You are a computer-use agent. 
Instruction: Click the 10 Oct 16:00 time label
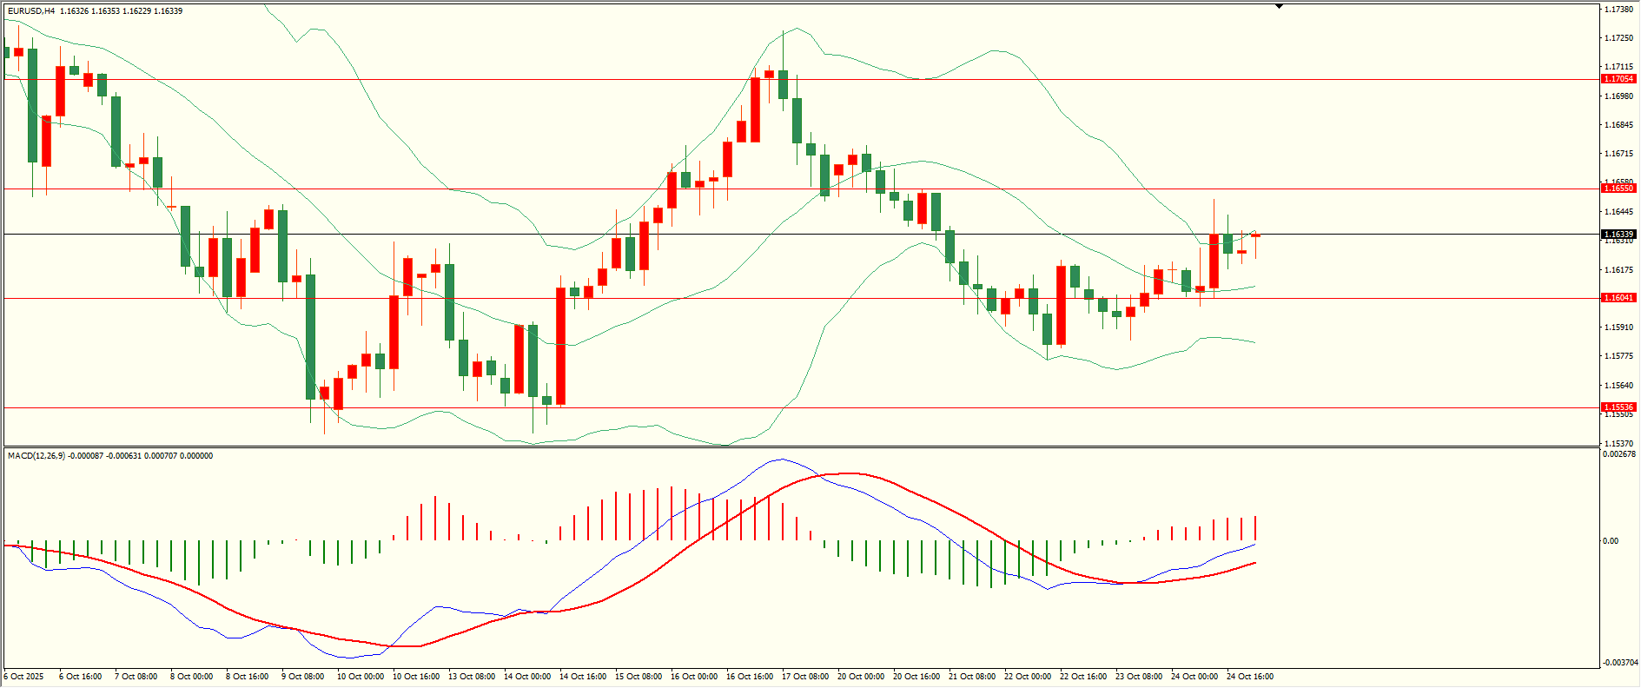(415, 677)
